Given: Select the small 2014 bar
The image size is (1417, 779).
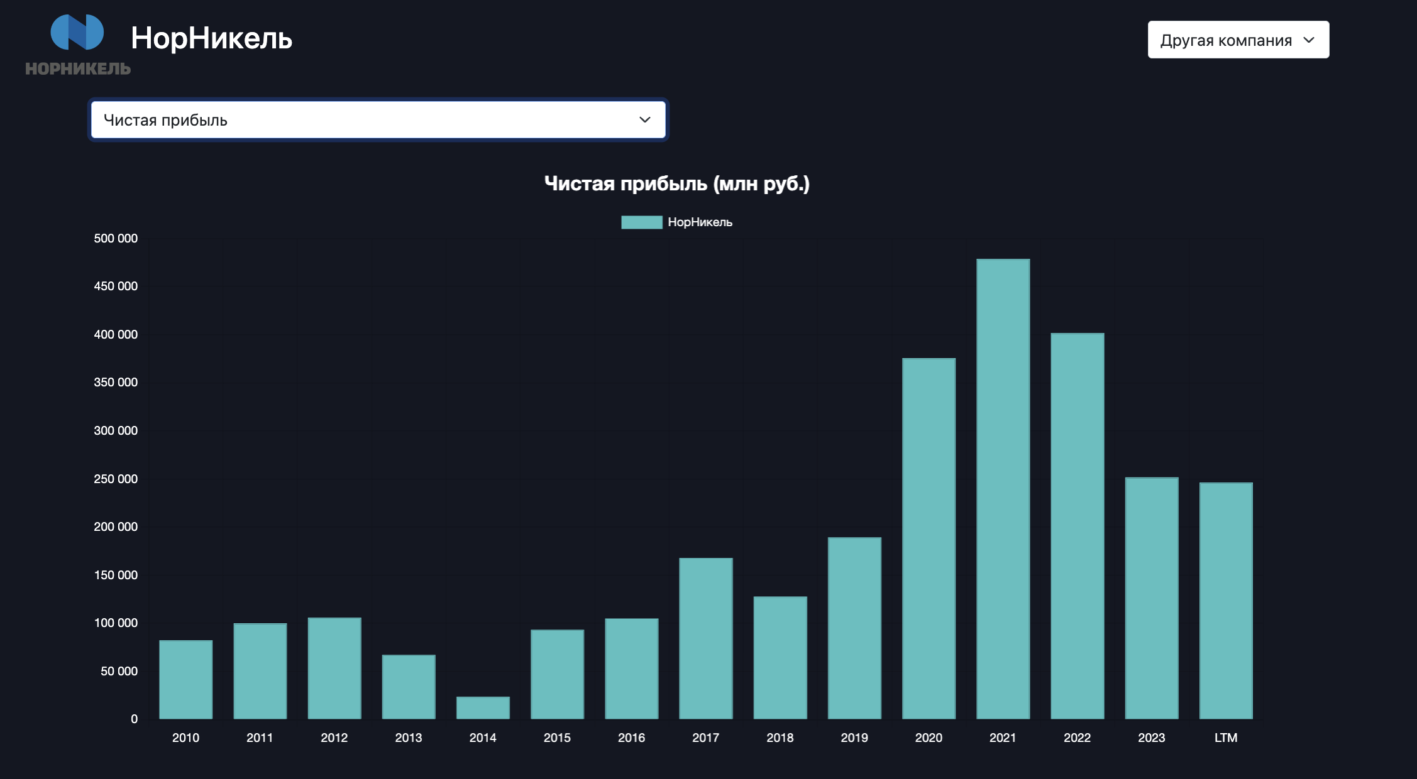Looking at the screenshot, I should [483, 707].
